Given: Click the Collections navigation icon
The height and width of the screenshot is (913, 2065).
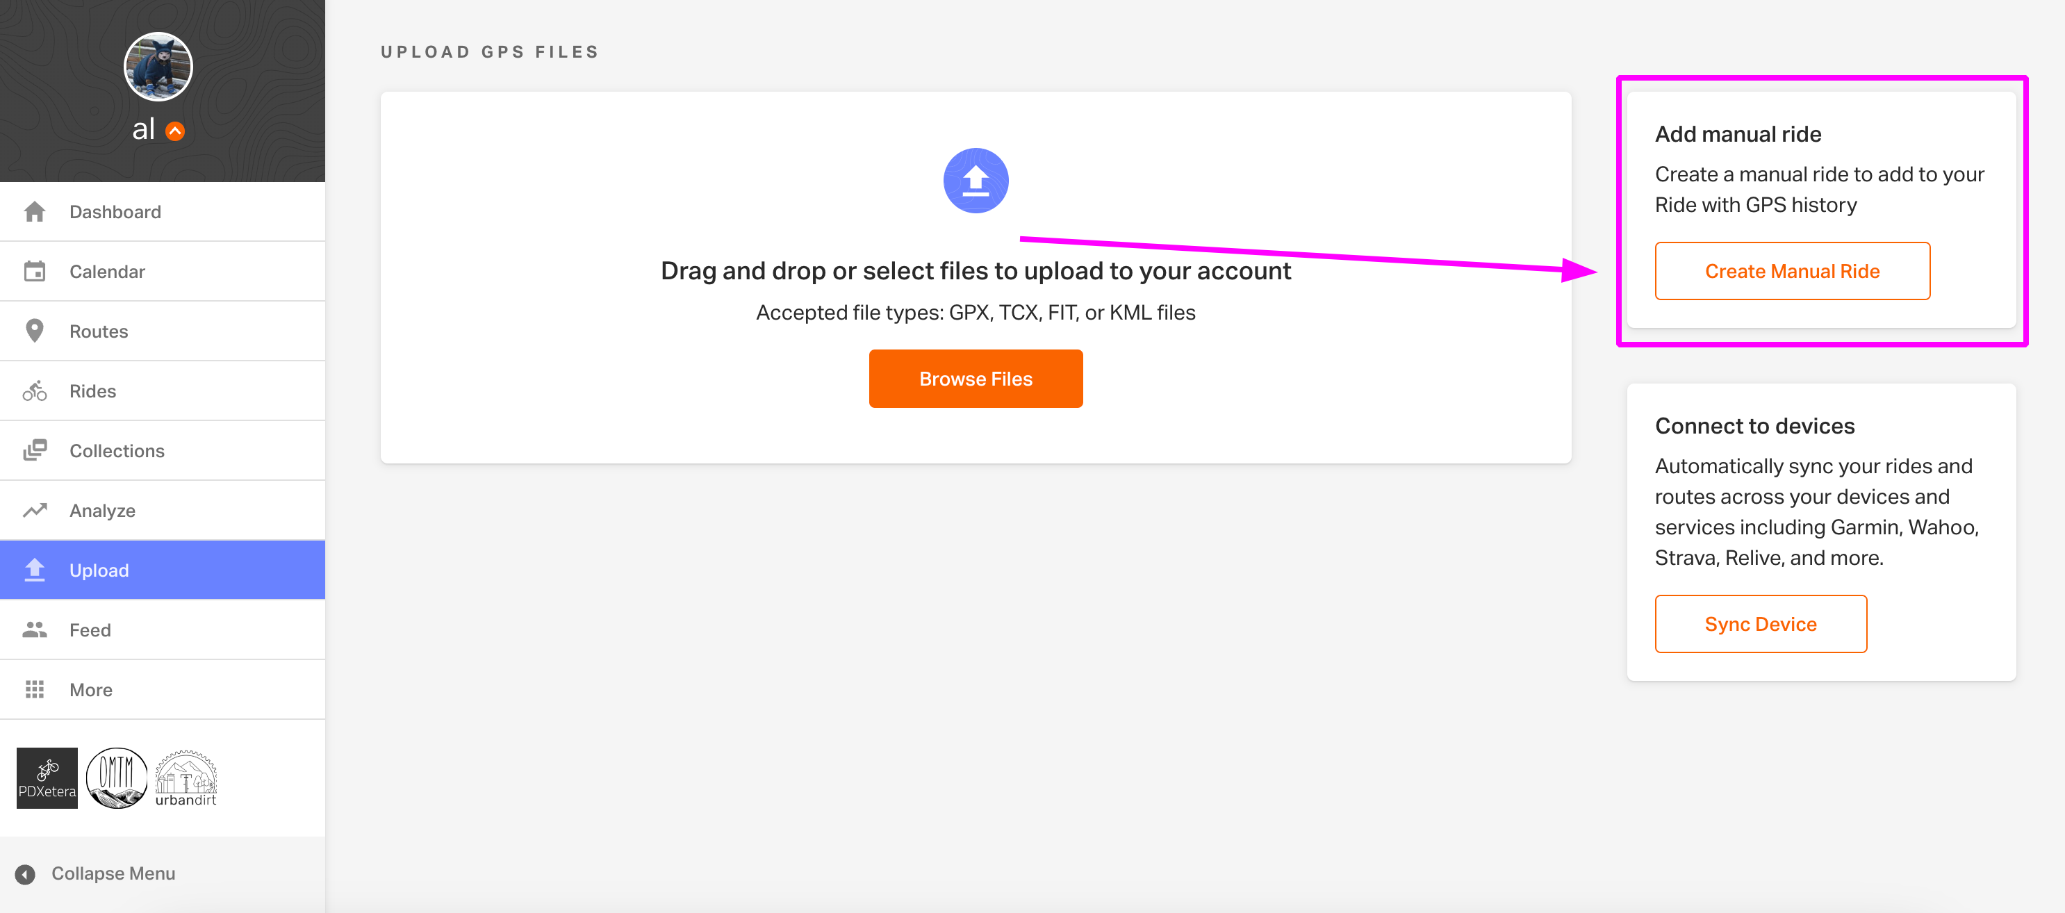Looking at the screenshot, I should pyautogui.click(x=35, y=450).
